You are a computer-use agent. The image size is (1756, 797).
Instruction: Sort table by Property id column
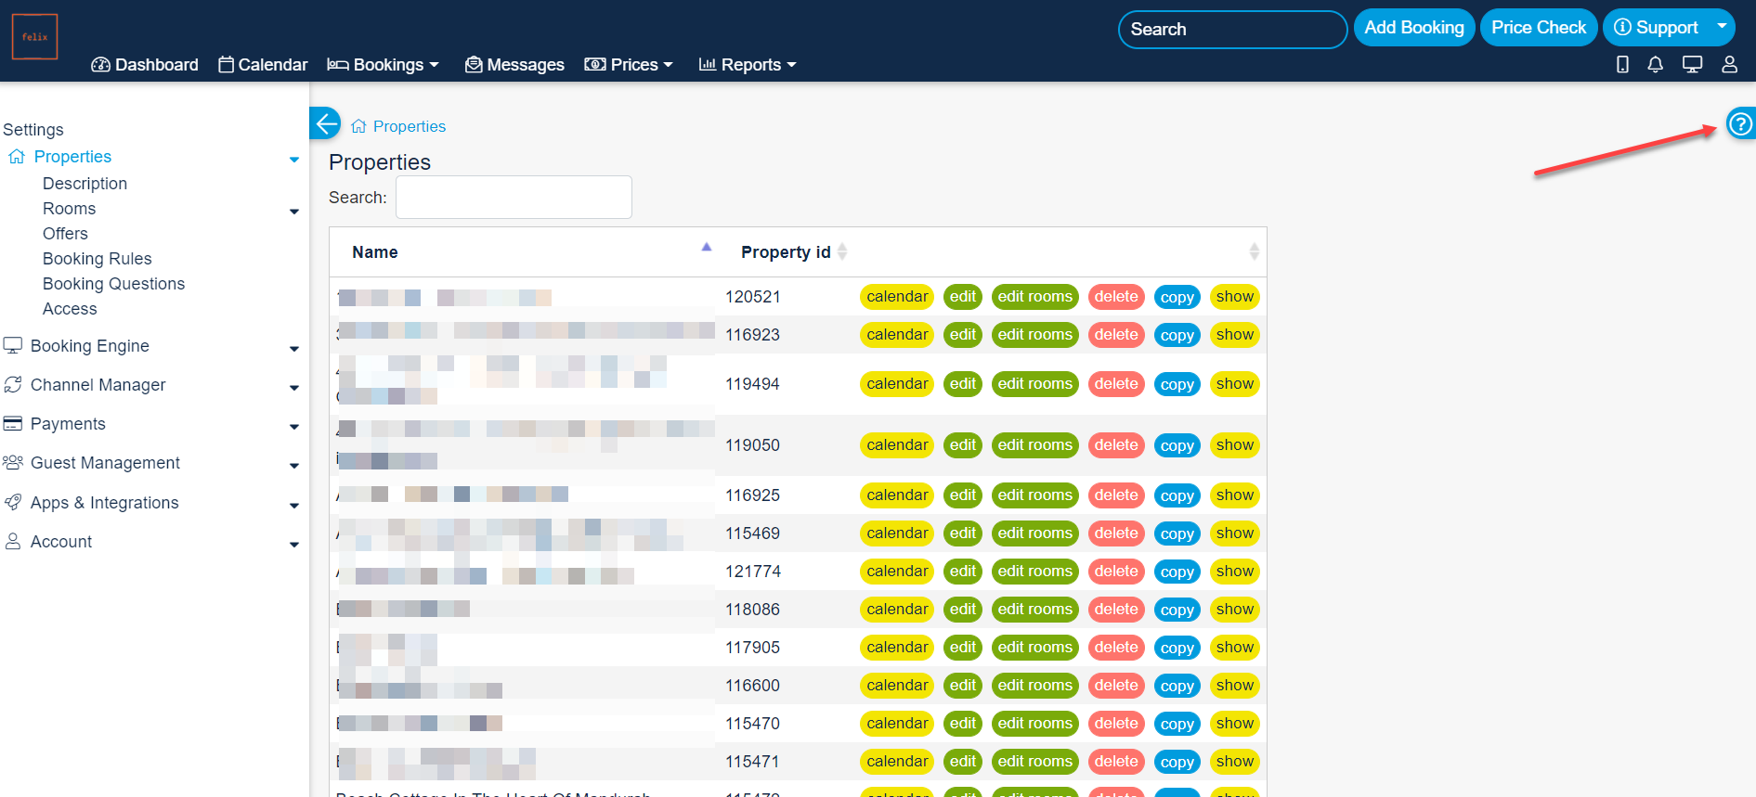click(785, 252)
